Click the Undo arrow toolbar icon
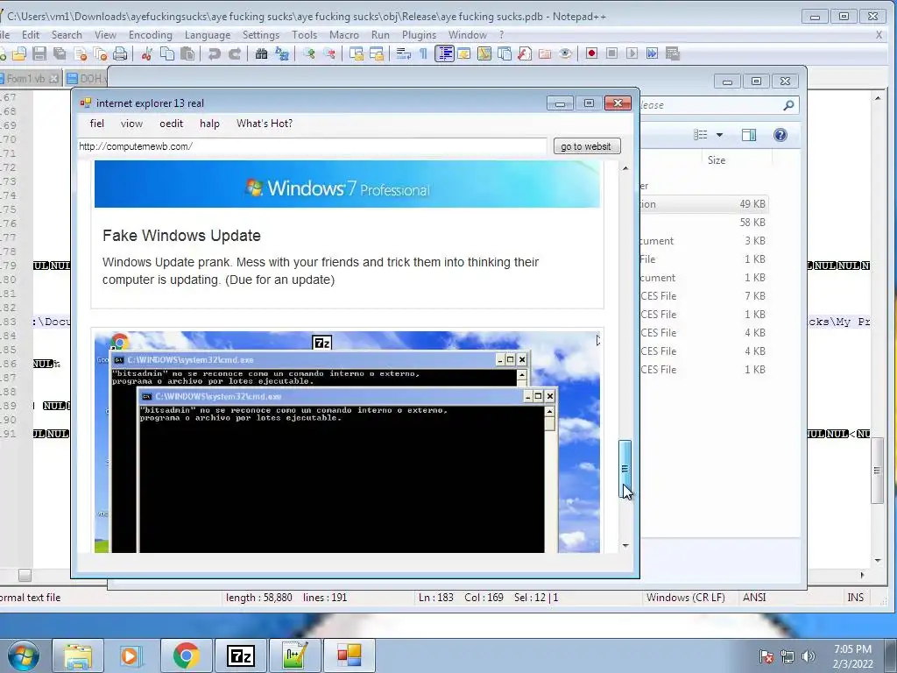Screen dimensions: 897x673 click(214, 53)
